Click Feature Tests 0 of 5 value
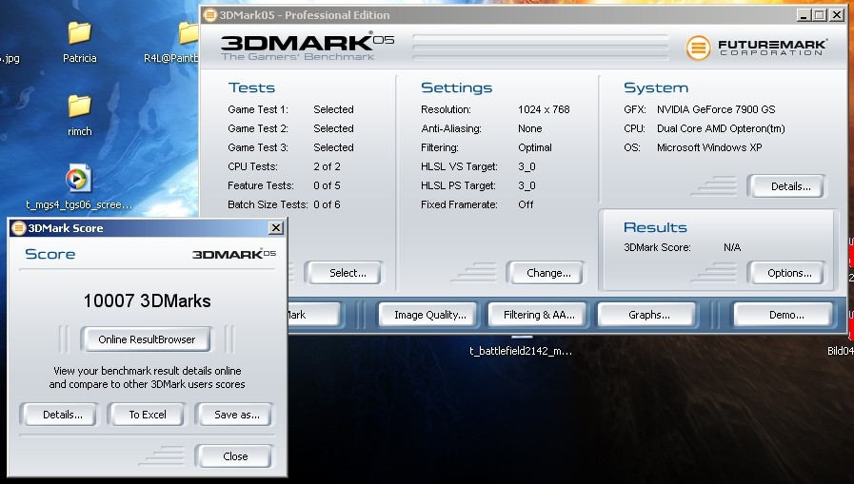854x484 pixels. (327, 185)
